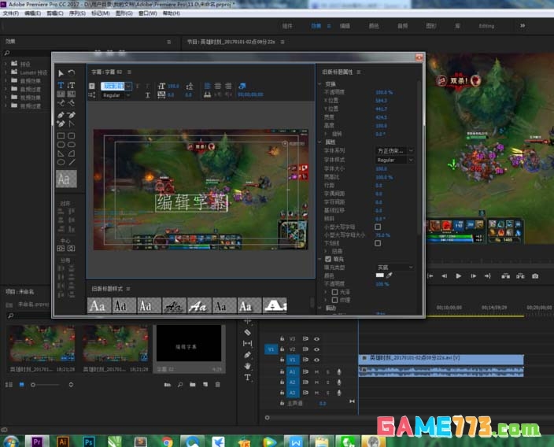This screenshot has height=447, width=554.
Task: Select the Wedge tool
Action: pyautogui.click(x=61, y=153)
